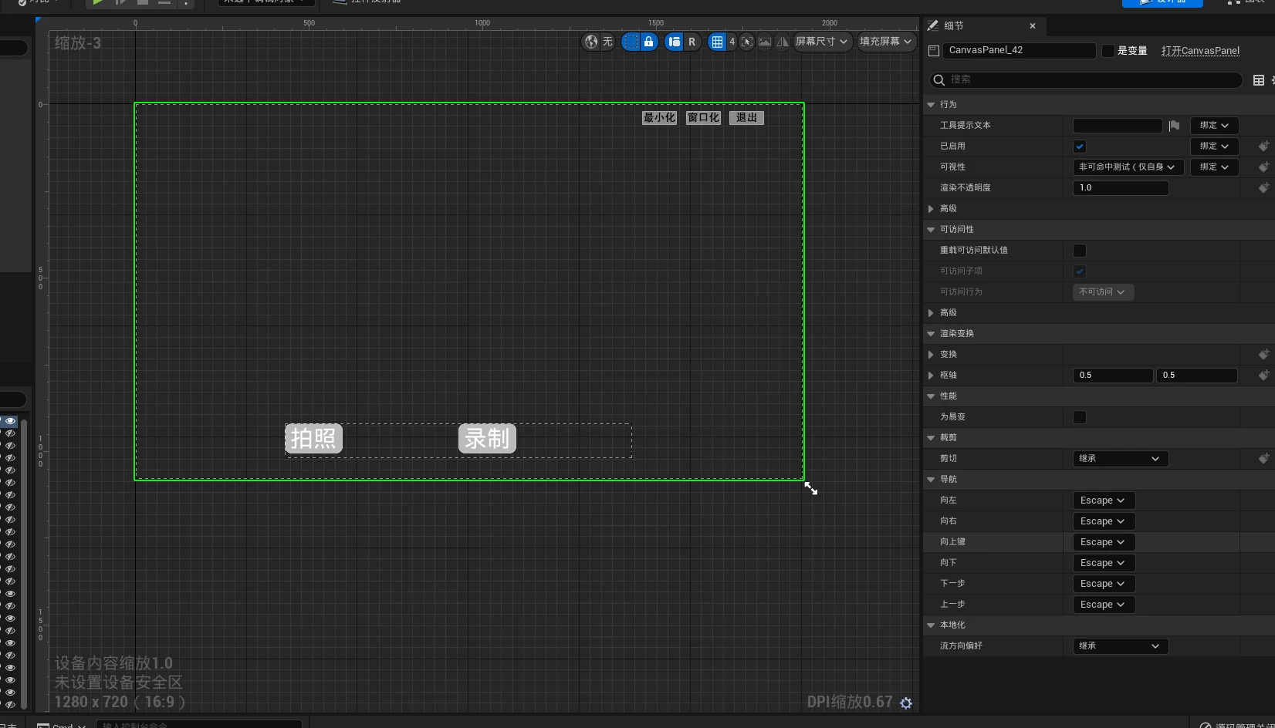Edit the CanvasPanel_42 name field
1275x728 pixels.
[x=1020, y=51]
